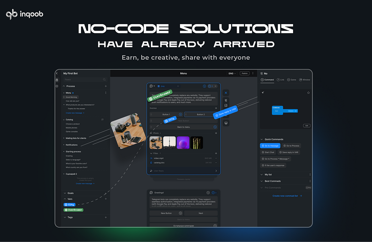Add a new variable with Vars plus

click(106, 199)
